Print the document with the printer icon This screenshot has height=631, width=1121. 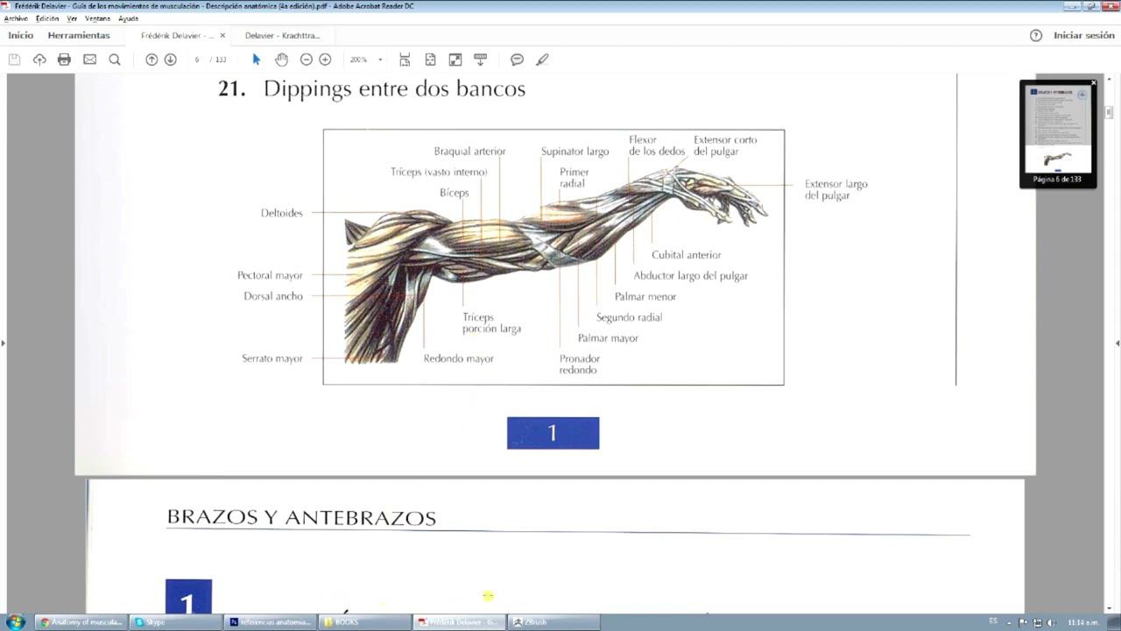pyautogui.click(x=64, y=60)
